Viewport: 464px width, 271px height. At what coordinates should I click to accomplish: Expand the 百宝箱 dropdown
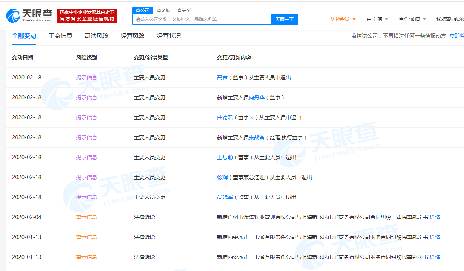[x=377, y=19]
